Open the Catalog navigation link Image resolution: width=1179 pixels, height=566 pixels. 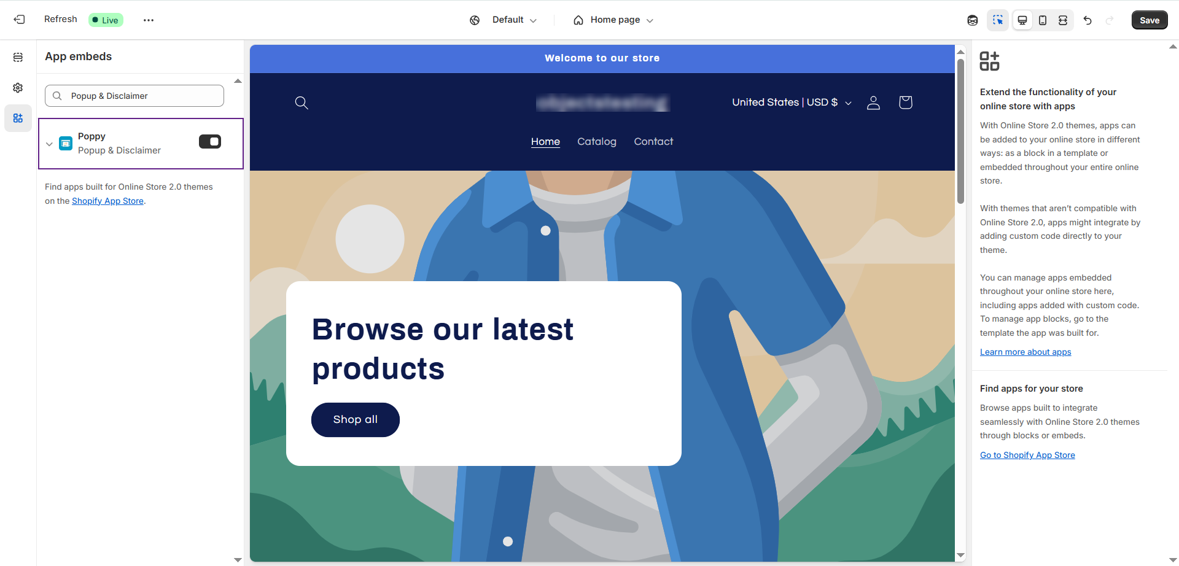pyautogui.click(x=597, y=142)
